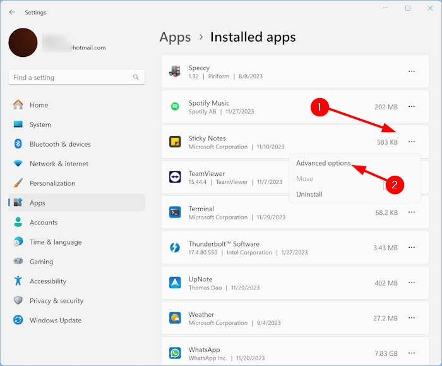Click the 583 KB size value

tap(387, 142)
